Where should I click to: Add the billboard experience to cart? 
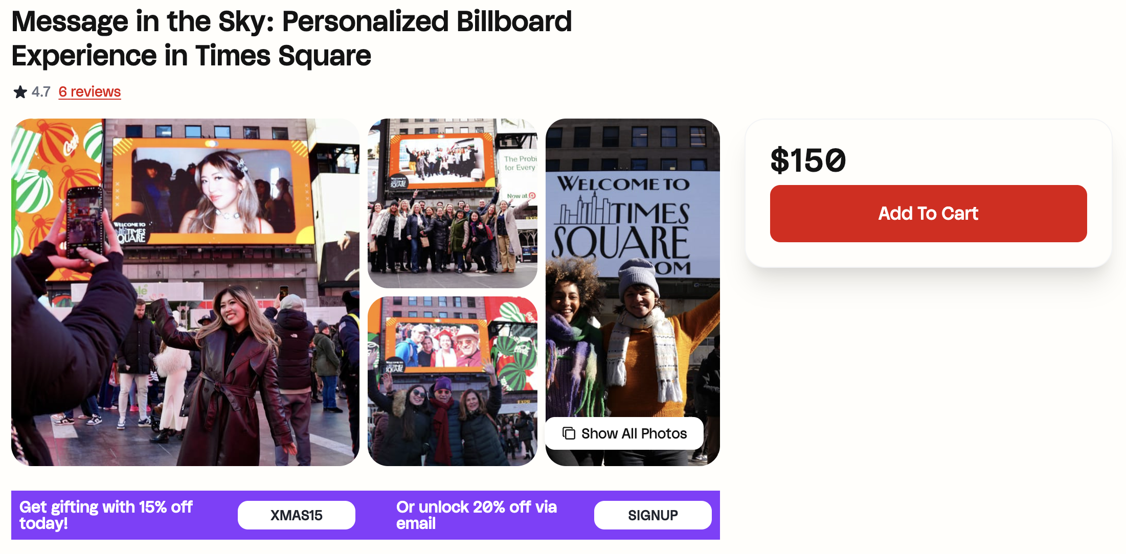click(928, 214)
